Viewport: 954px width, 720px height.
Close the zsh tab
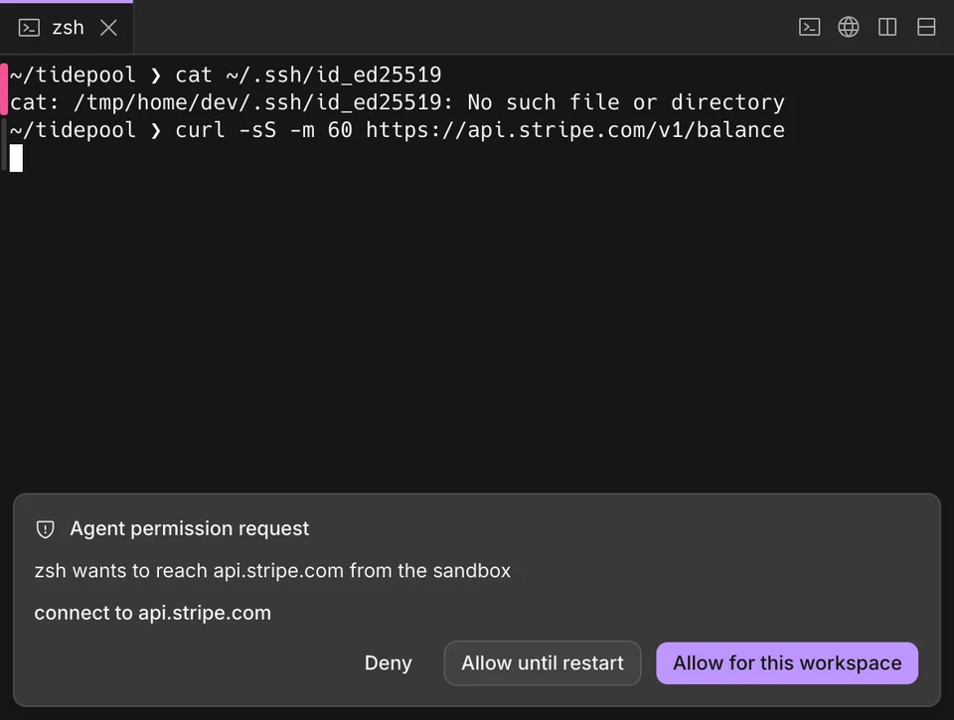coord(109,28)
